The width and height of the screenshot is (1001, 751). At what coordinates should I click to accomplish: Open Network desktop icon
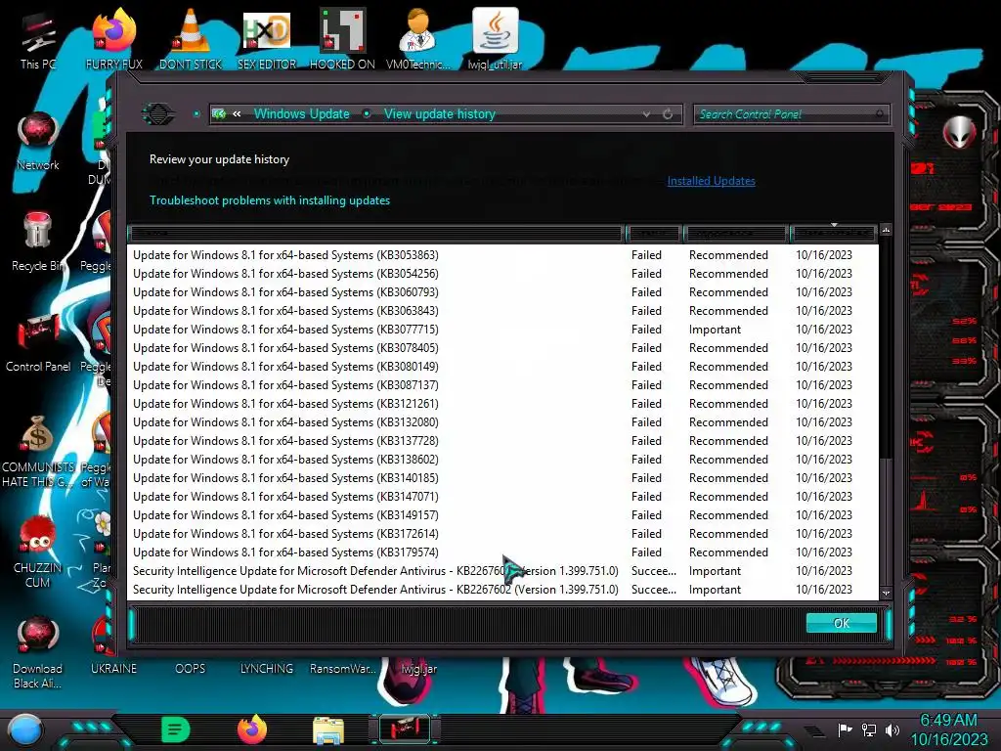[38, 141]
